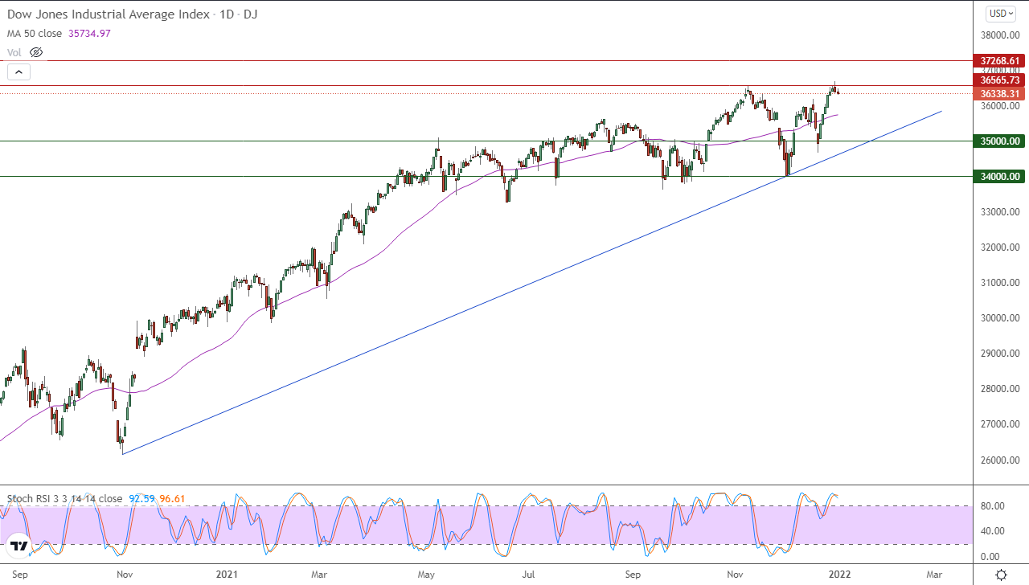Screen dimensions: 1029x585
Task: Select the Dow Jones Industrial Average Index title
Action: coord(110,14)
